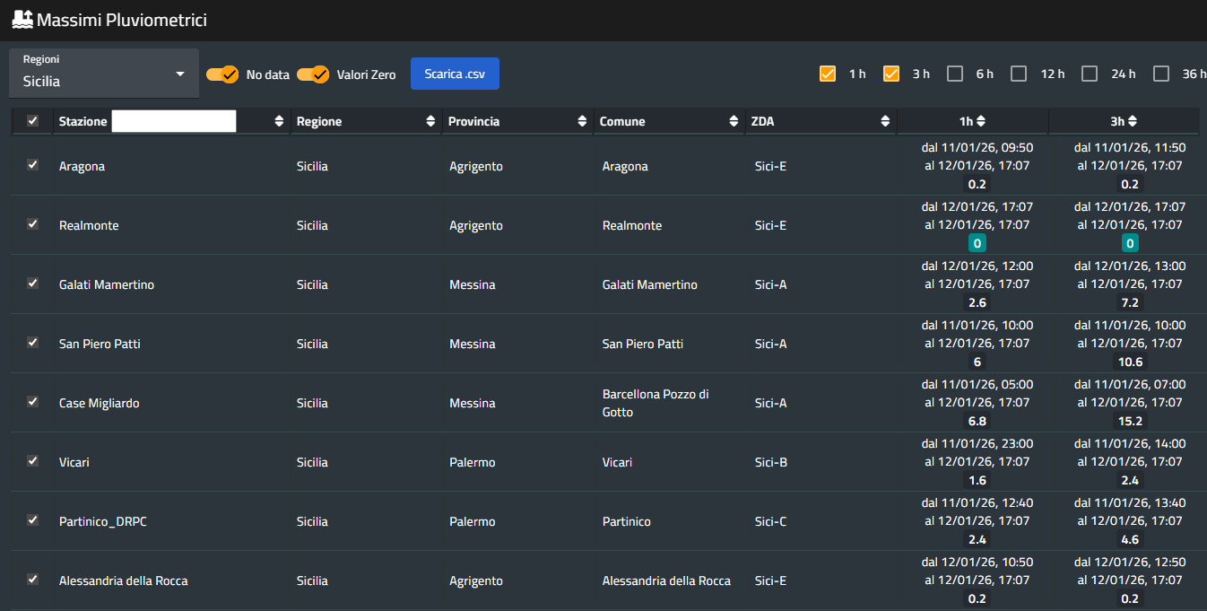Uncheck the Galati Mamertino row checkbox
Screen dimensions: 1207x611
tap(33, 284)
